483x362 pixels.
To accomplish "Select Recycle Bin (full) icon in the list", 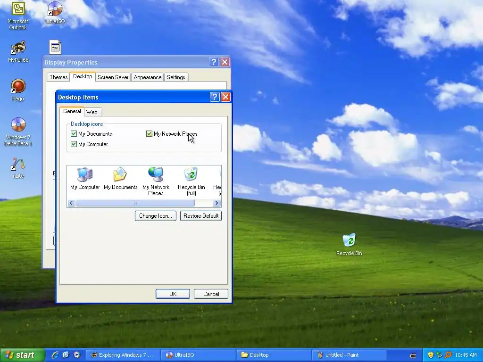I will click(192, 181).
